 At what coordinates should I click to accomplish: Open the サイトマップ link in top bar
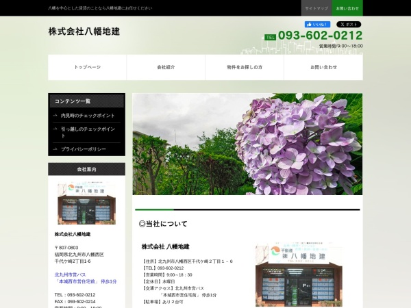pyautogui.click(x=316, y=8)
